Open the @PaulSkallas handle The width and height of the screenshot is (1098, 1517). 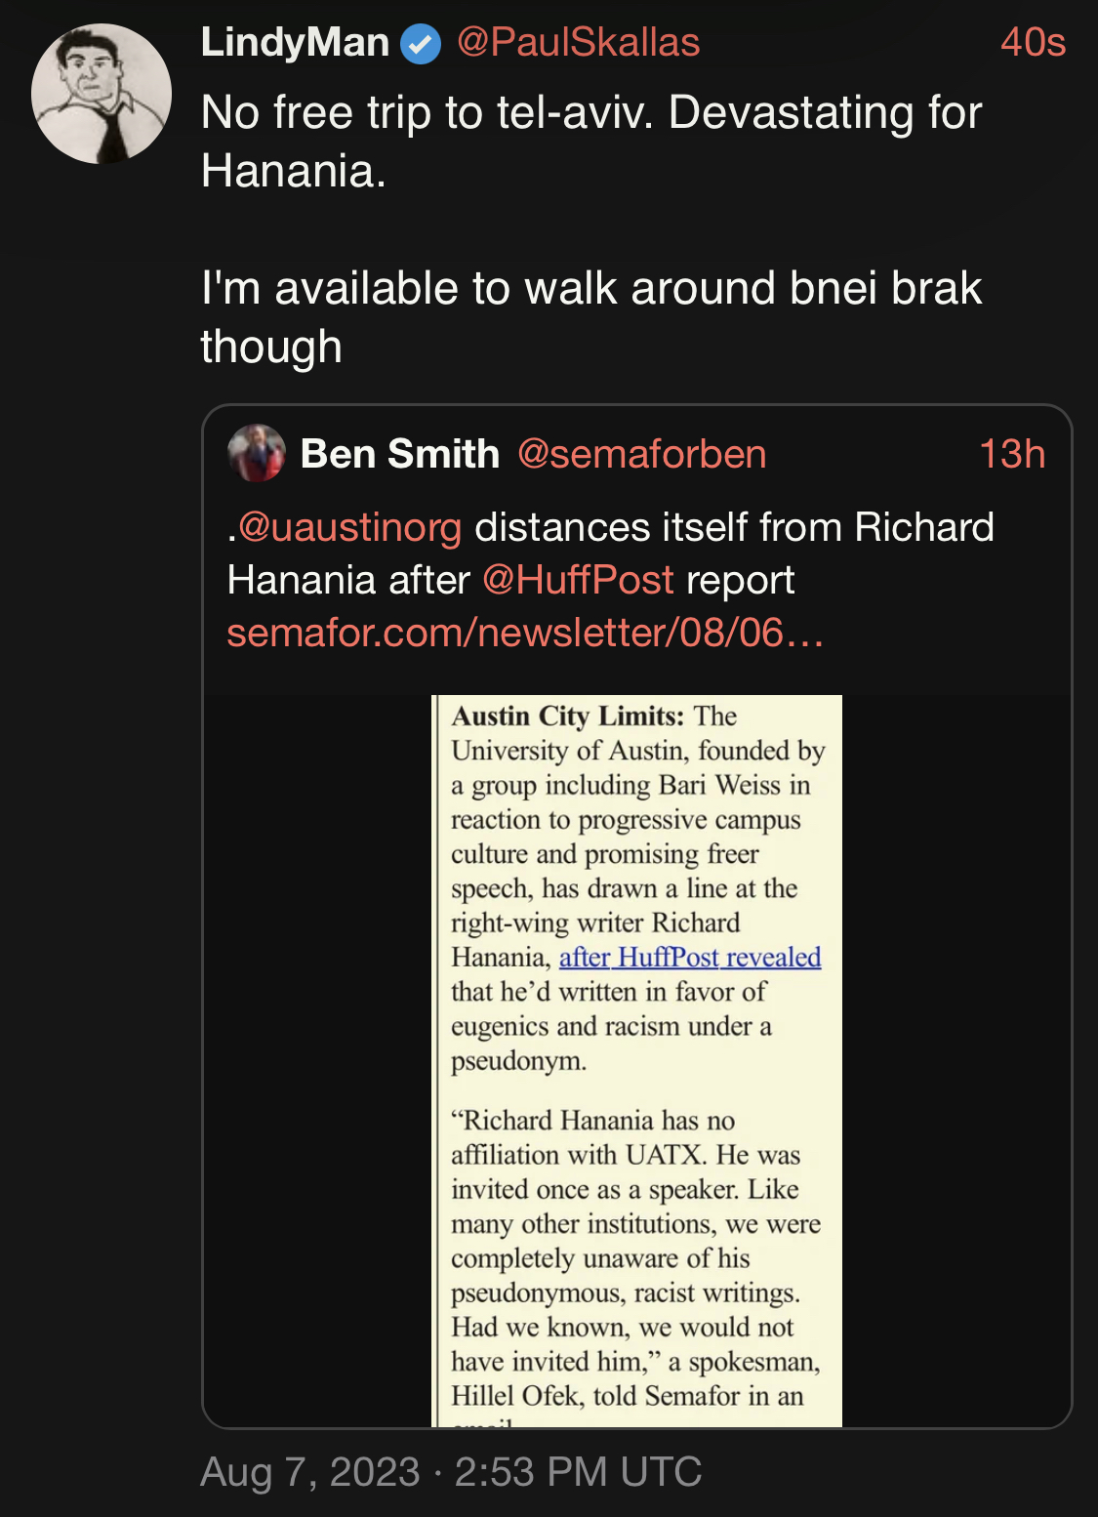[578, 43]
